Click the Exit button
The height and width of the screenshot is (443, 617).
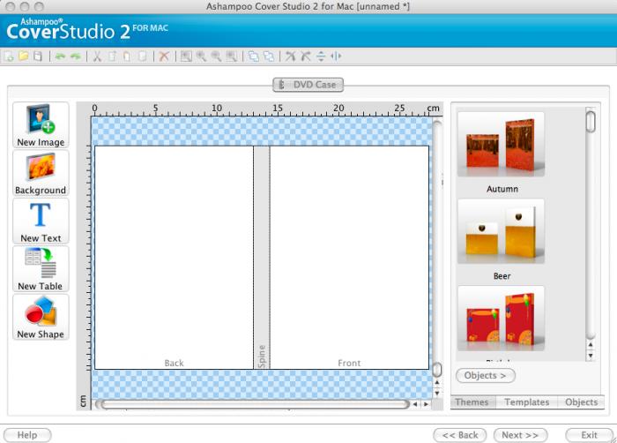[x=589, y=435]
